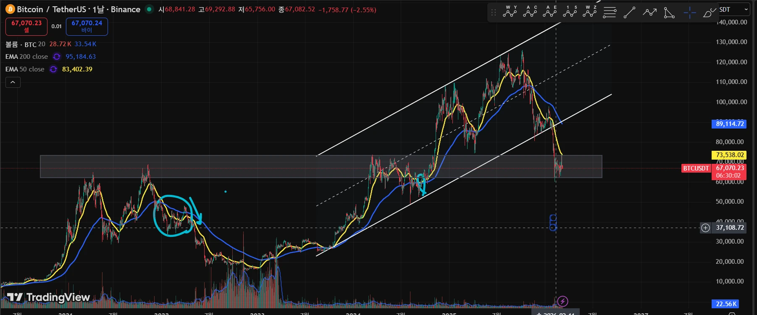The height and width of the screenshot is (315, 757).
Task: Select the volume BTC 20 indicator legend
Action: click(25, 44)
